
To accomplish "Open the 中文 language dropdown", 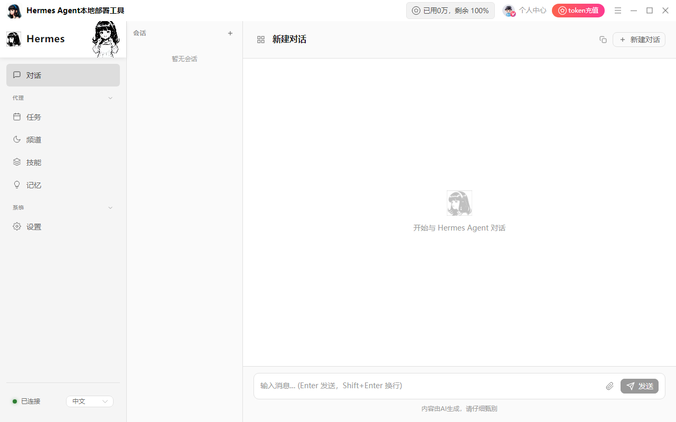I will 90,401.
